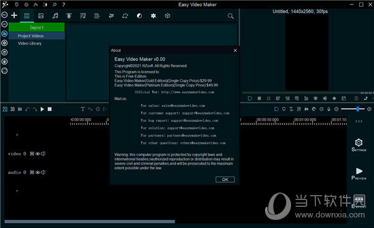Close the About dialog with X
This screenshot has height=228, width=374.
point(235,50)
